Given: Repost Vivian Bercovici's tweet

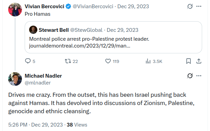Looking at the screenshot, I should (x=68, y=61).
